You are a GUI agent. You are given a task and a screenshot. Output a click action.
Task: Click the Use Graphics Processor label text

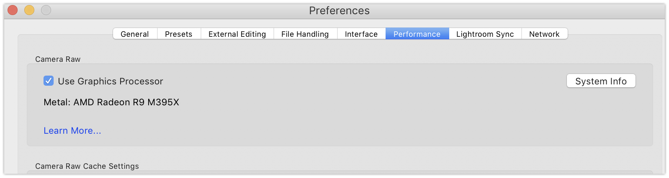point(111,81)
